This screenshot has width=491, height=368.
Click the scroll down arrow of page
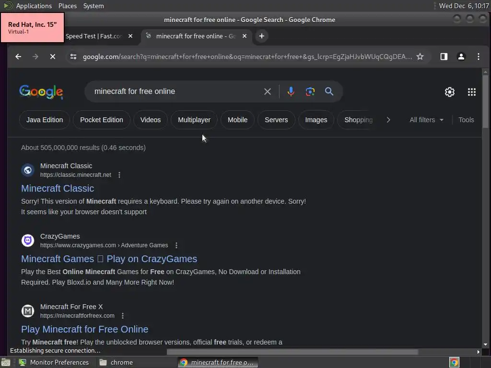(485, 345)
